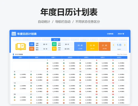Click the red cross icon under day 7
This screenshot has height=106, width=138.
coord(31,80)
